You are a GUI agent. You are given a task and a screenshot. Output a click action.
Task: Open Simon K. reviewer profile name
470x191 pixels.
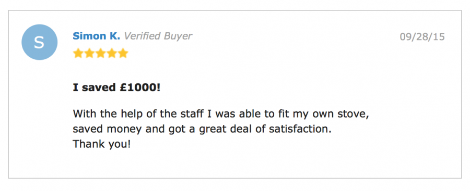point(96,36)
